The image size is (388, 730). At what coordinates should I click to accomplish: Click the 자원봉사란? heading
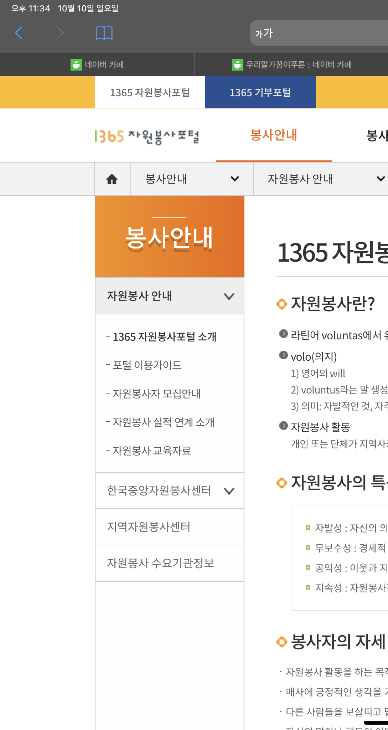click(333, 304)
